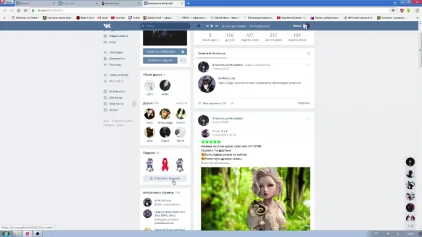Open friend Александр's avatar in the friends block
This screenshot has height=237, width=422.
165,114
